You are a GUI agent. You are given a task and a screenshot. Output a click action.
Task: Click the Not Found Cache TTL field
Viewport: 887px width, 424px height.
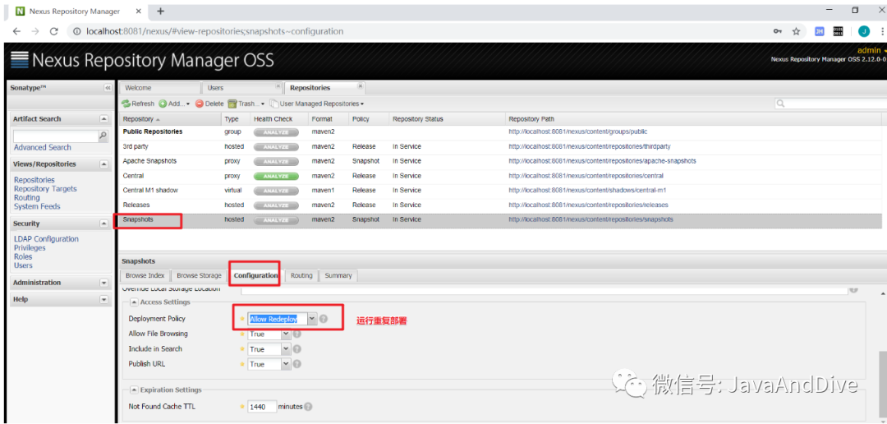coord(262,407)
